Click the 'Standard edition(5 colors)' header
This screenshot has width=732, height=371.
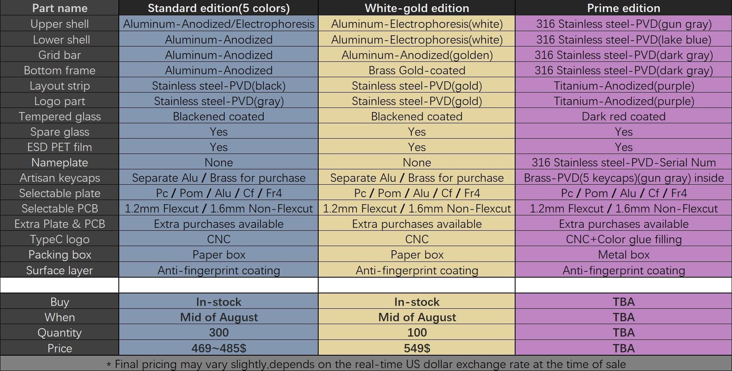[x=219, y=8]
